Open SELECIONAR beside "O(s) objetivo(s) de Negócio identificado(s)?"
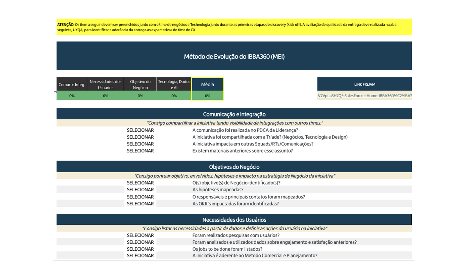The image size is (467, 273). click(x=140, y=183)
